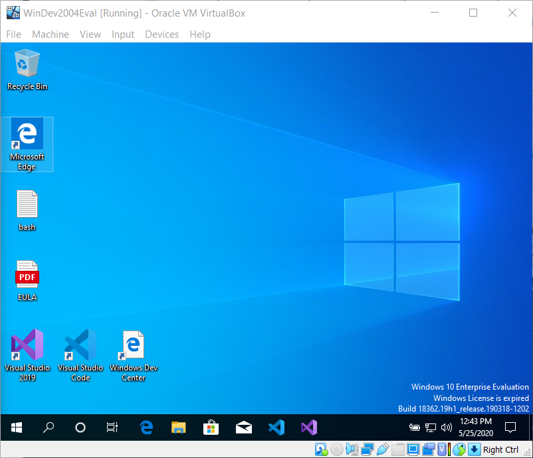
Task: Open the Recycle Bin desktop icon
Action: (x=27, y=70)
